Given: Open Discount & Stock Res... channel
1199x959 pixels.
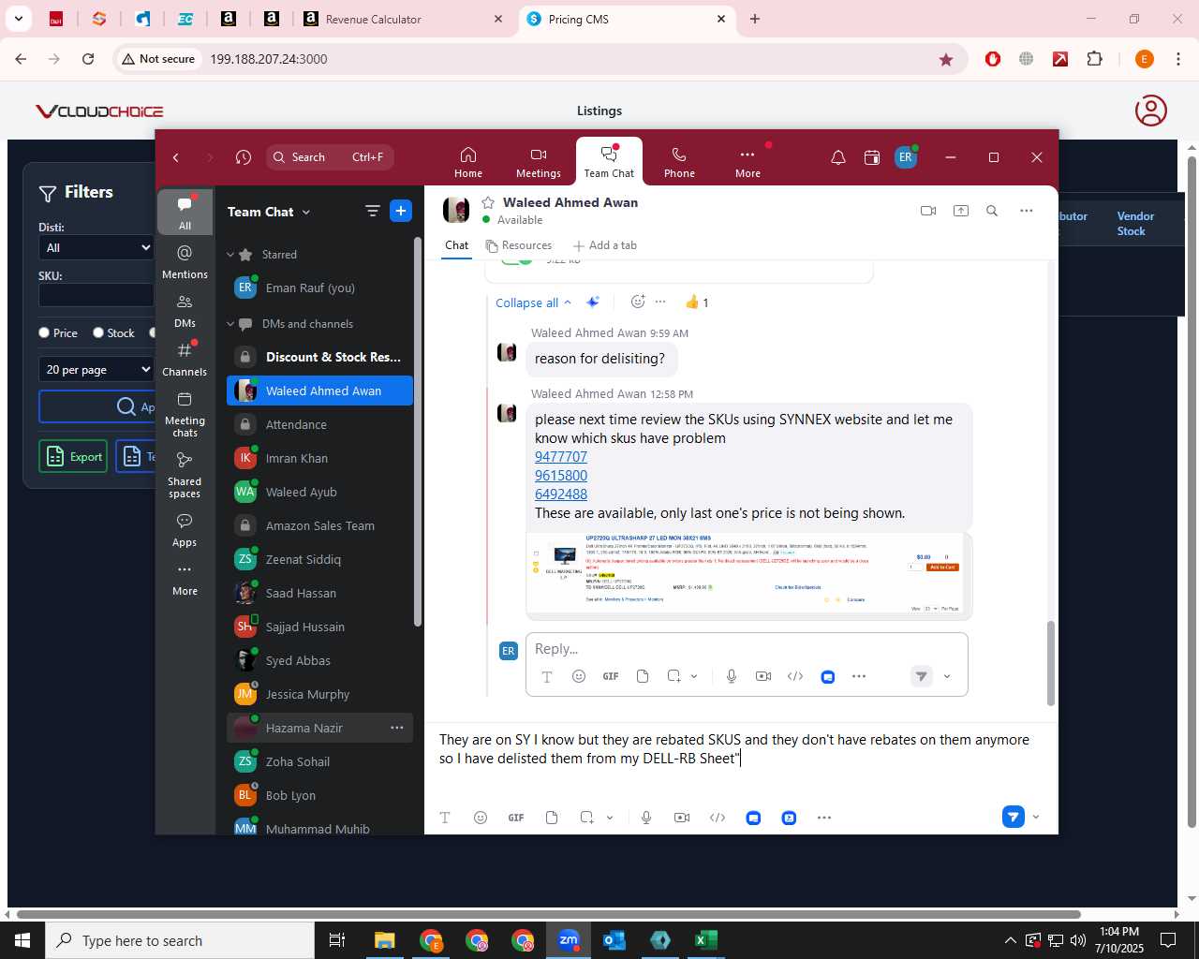Looking at the screenshot, I should (x=319, y=357).
